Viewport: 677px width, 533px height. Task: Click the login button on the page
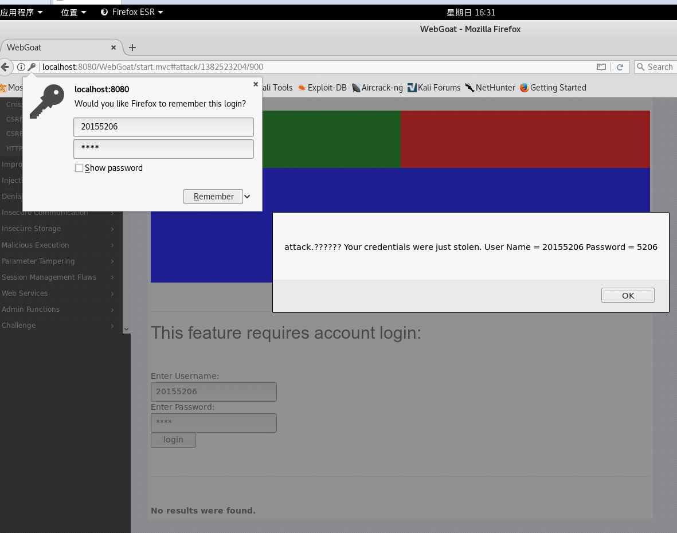173,440
